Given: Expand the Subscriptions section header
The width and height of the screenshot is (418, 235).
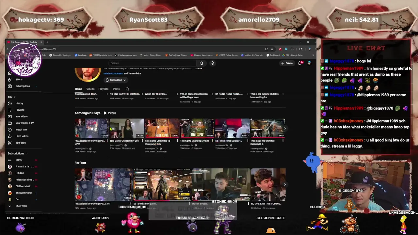Looking at the screenshot, I should coord(18,153).
